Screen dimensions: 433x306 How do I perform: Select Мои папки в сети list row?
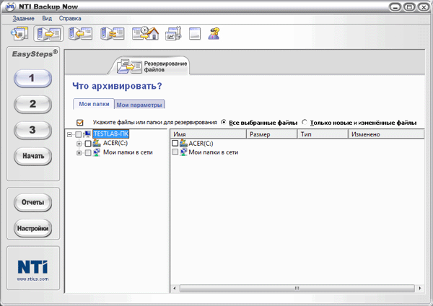tap(213, 152)
